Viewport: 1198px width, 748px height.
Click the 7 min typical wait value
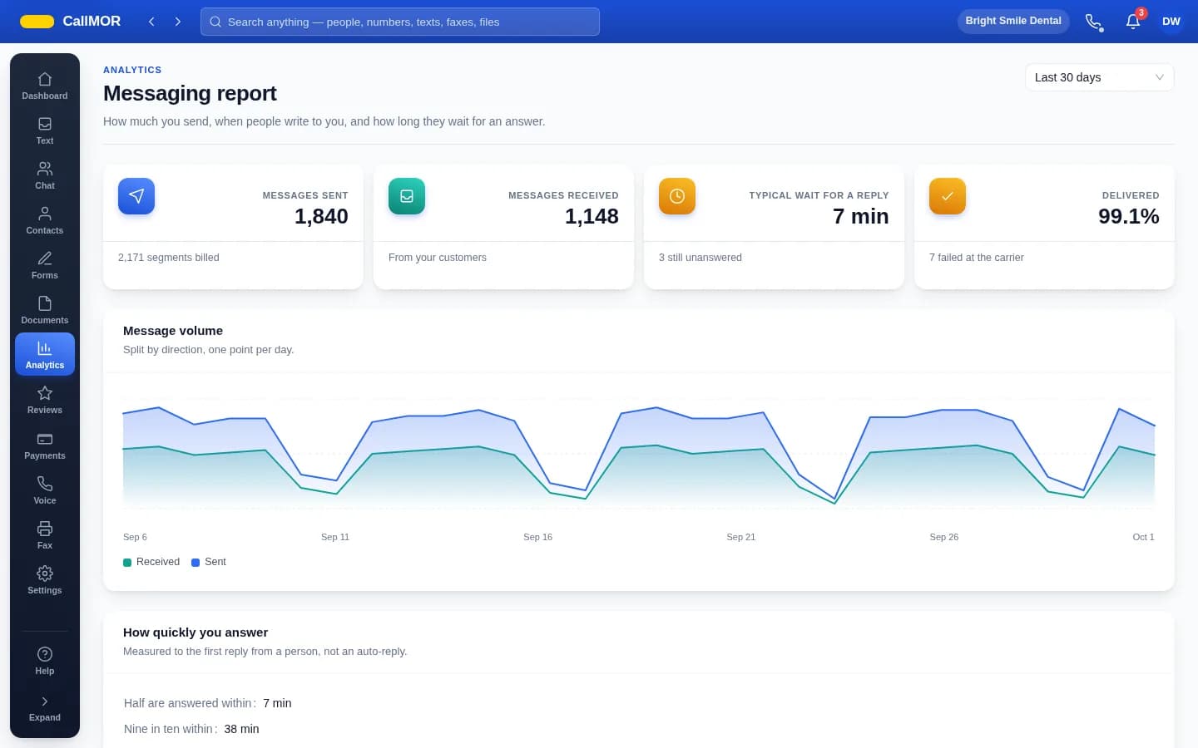861,216
